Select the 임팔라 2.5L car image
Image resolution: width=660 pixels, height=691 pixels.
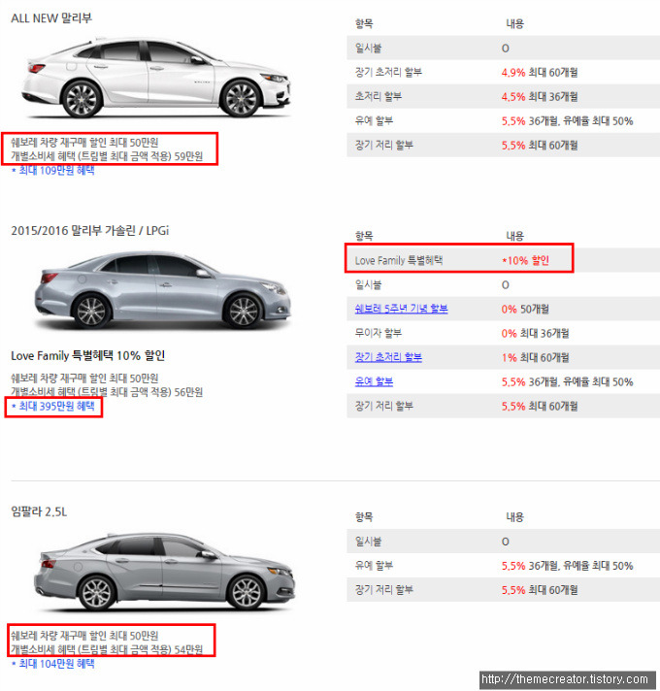point(164,572)
